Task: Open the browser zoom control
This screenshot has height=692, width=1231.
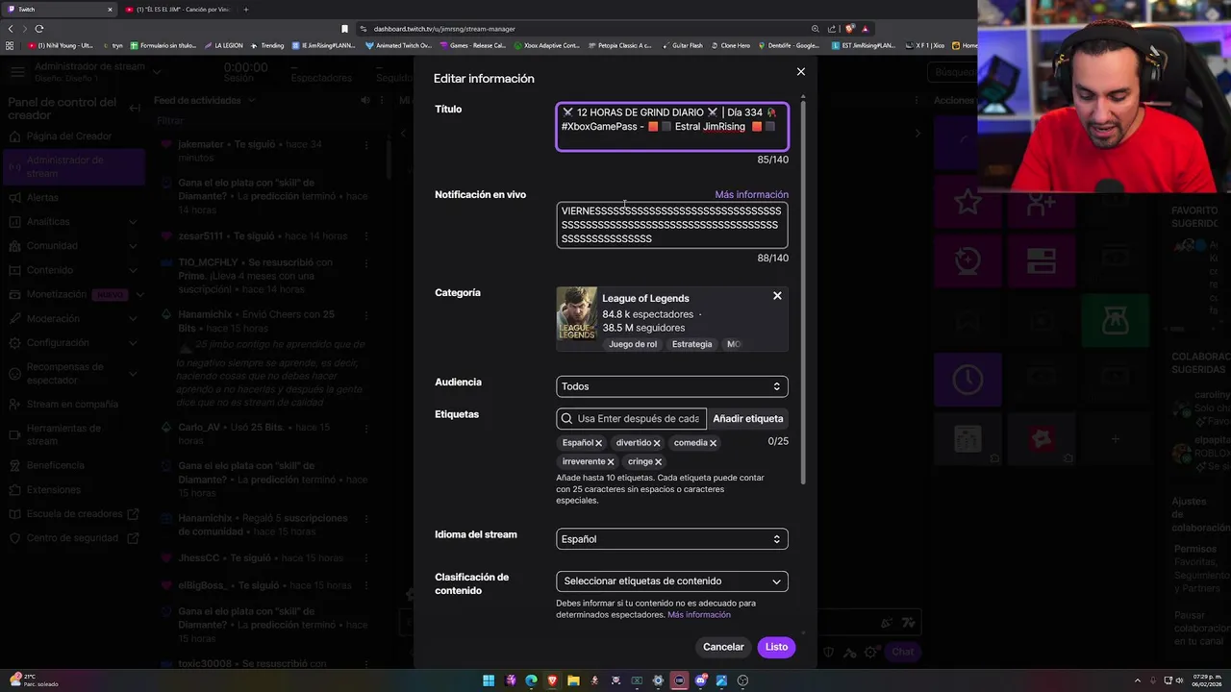Action: tap(816, 29)
